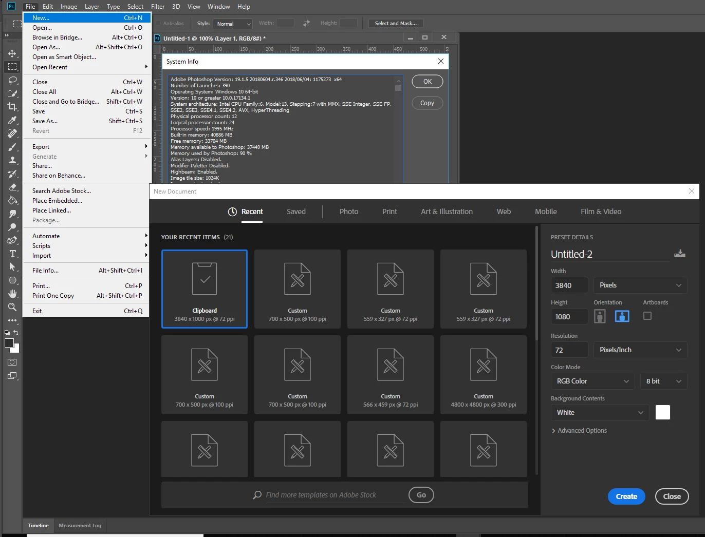Click the white background color swatch
Image resolution: width=705 pixels, height=537 pixels.
point(663,412)
